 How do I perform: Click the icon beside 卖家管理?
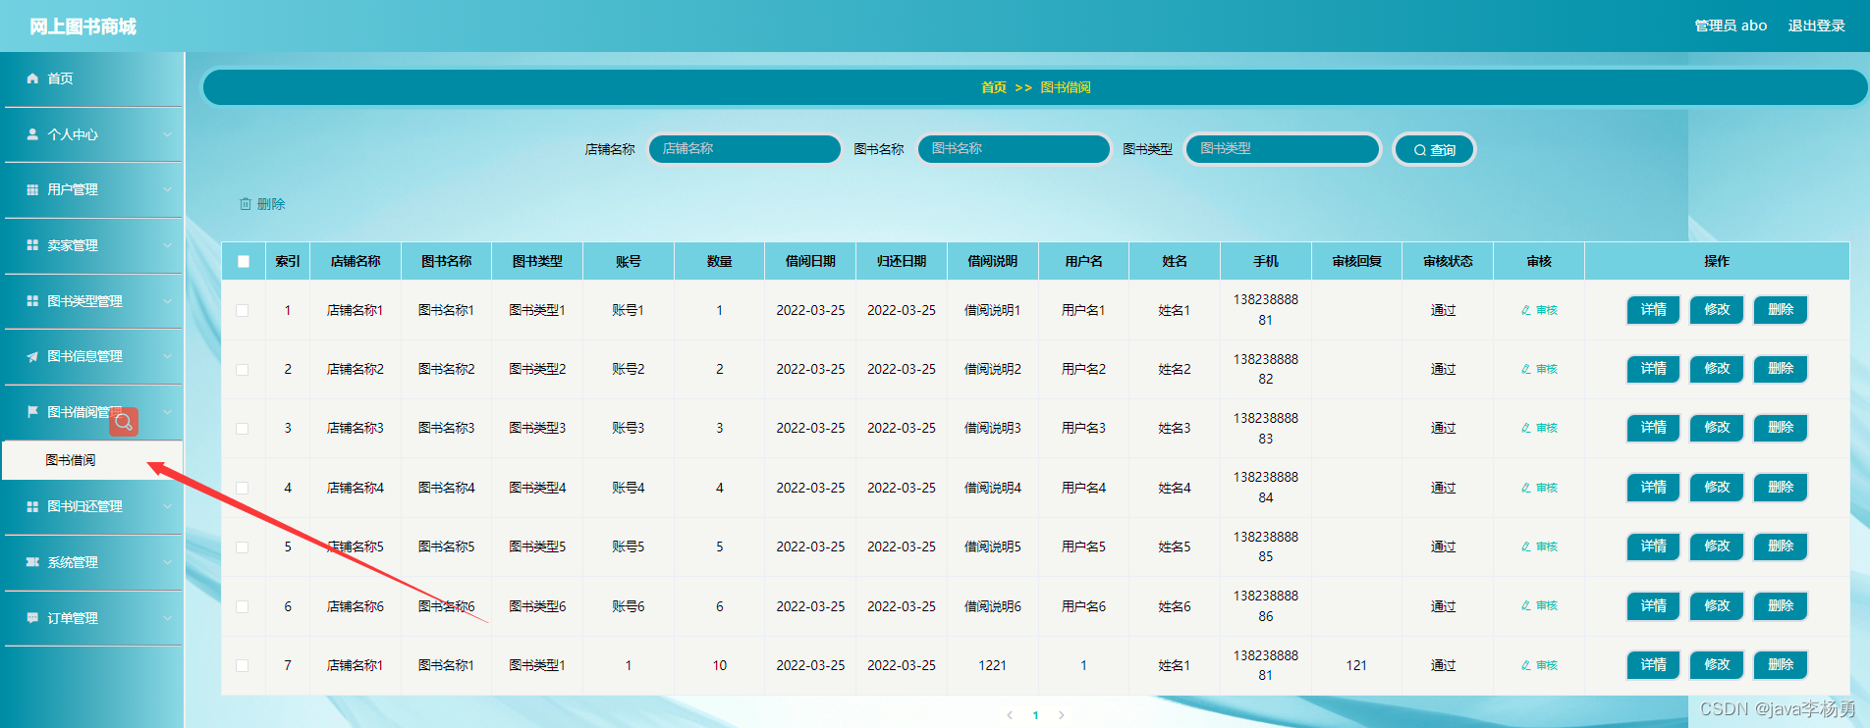[32, 245]
